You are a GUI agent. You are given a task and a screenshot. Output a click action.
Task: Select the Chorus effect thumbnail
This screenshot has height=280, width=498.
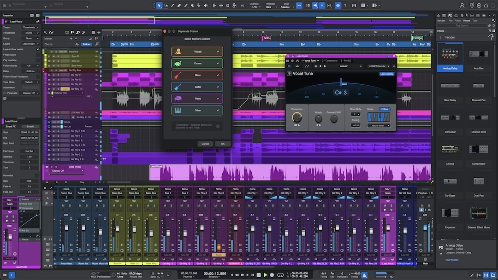tap(450, 153)
